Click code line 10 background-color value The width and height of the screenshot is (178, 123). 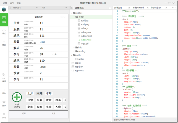point(147,35)
